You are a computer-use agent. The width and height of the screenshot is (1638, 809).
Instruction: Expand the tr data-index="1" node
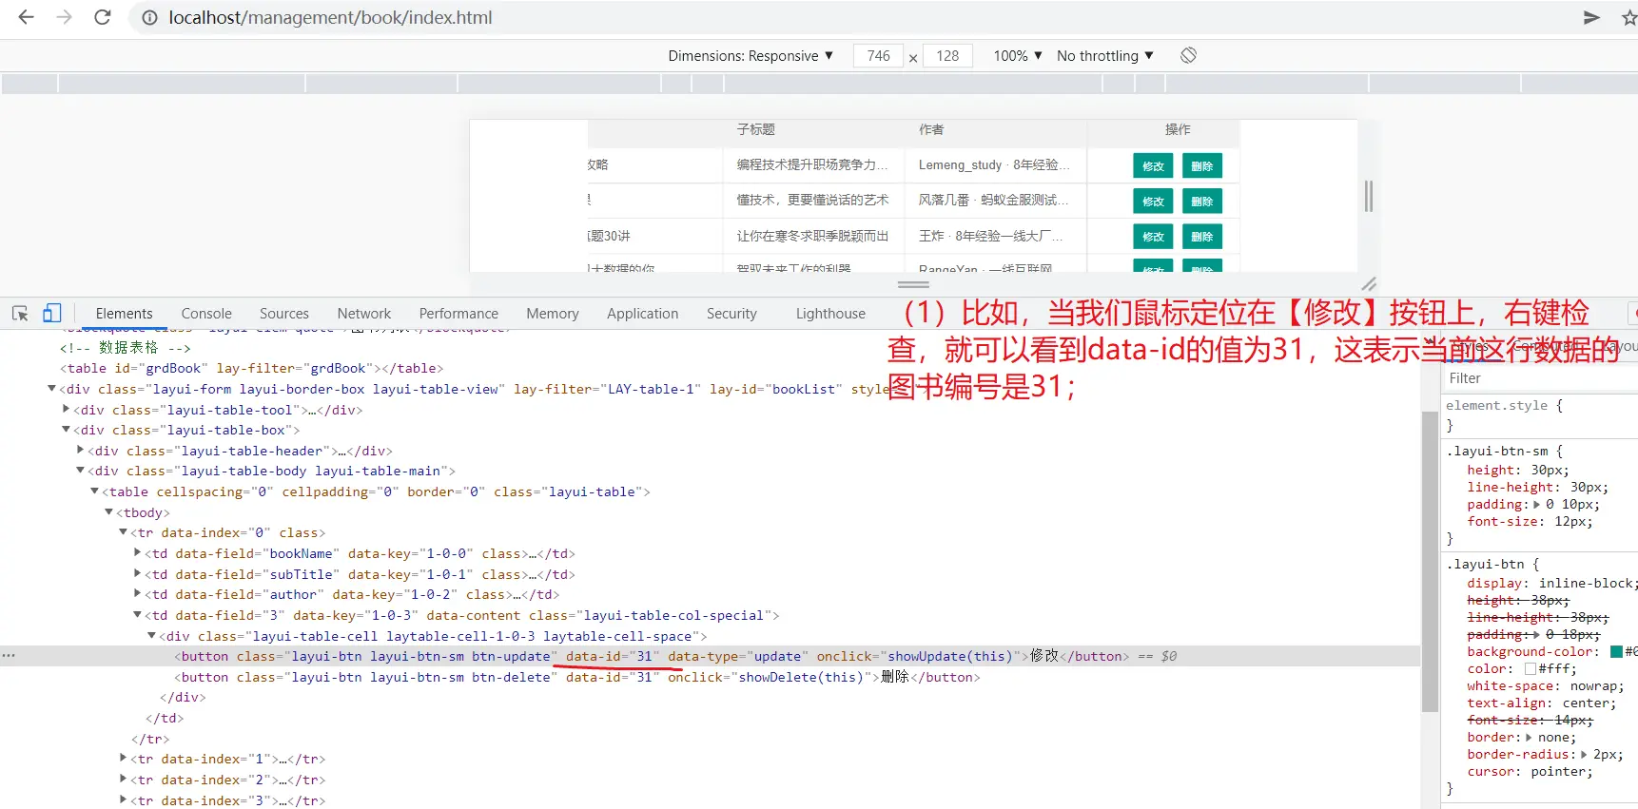click(x=123, y=759)
